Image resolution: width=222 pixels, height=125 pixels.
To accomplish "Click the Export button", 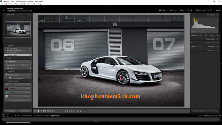I will 25,111.
